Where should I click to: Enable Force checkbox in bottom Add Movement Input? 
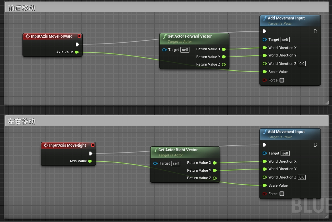click(282, 194)
